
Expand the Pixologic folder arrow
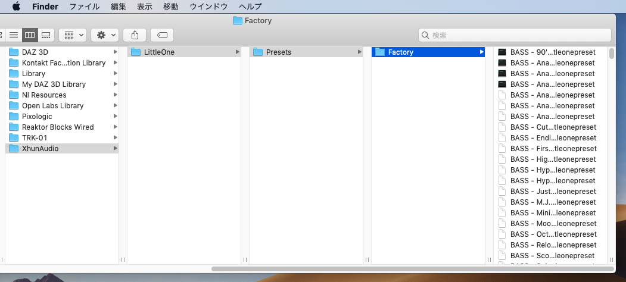pos(116,117)
